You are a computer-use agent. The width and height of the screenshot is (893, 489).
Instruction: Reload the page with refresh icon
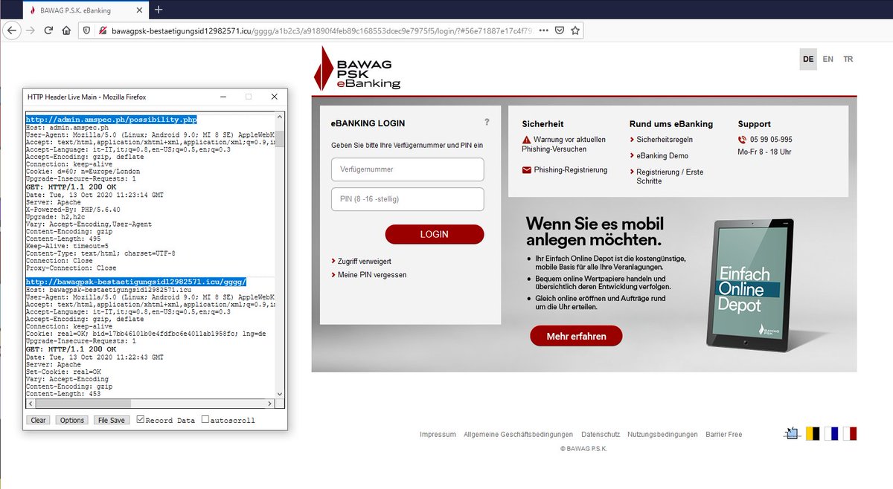[48, 30]
